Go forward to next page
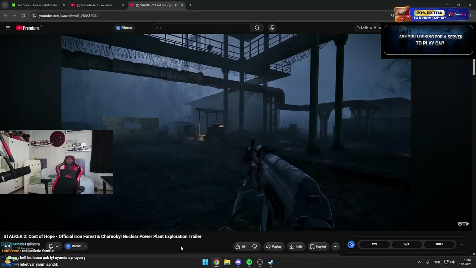 point(15,16)
